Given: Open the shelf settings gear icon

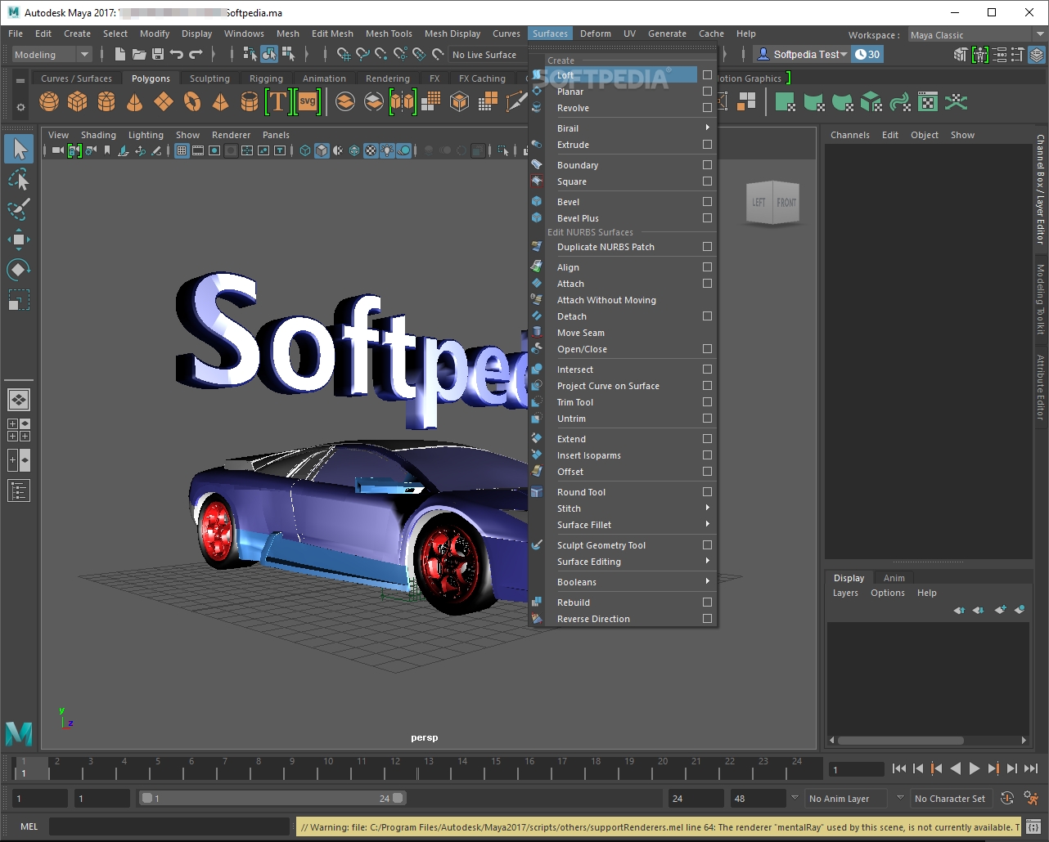Looking at the screenshot, I should click(20, 106).
